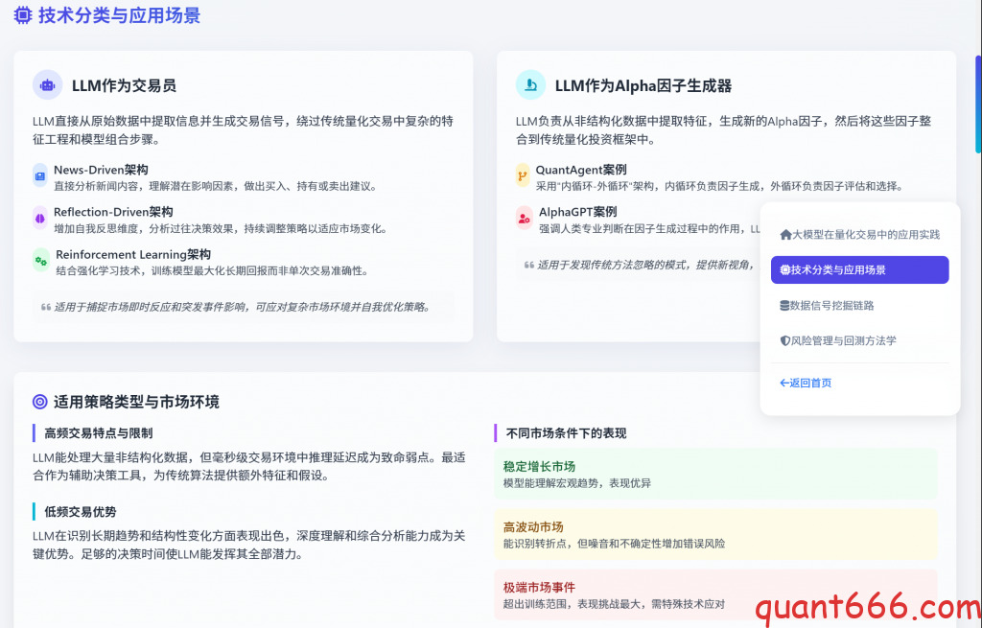The width and height of the screenshot is (982, 628).
Task: Click the left arrow icon beside 返回首页
Action: tap(784, 383)
